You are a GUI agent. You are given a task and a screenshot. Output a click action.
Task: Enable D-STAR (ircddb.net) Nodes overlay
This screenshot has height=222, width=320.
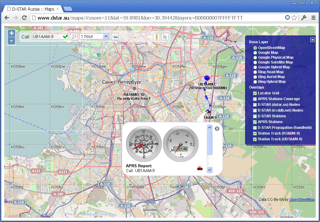coord(255,110)
